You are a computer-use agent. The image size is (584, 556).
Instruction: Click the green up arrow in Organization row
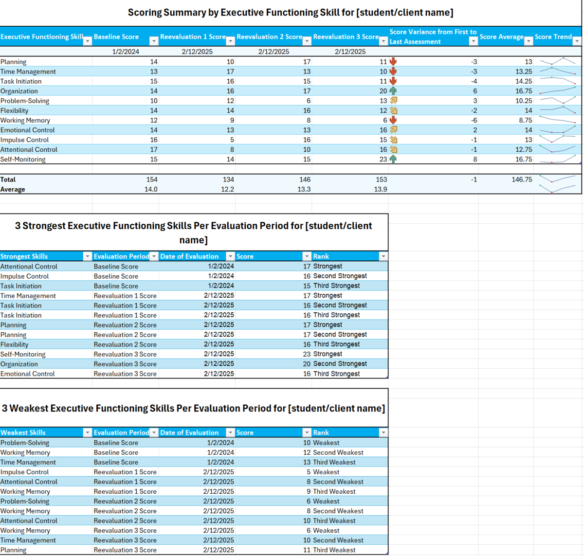393,91
